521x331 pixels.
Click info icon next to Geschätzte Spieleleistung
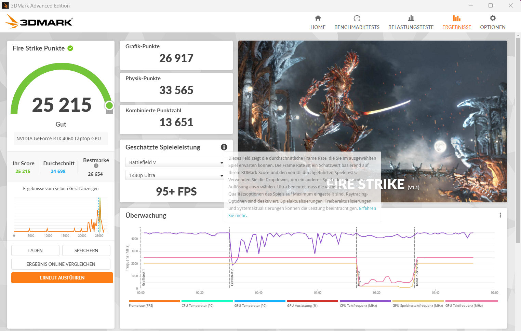(224, 147)
